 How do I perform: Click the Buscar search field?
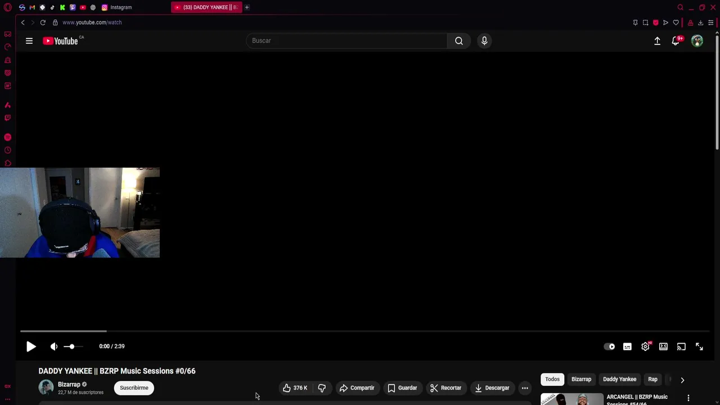pyautogui.click(x=347, y=40)
